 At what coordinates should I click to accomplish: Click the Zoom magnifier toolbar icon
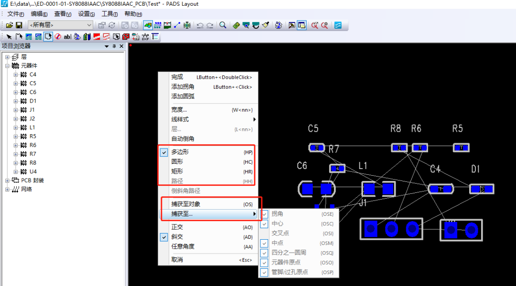[x=223, y=25]
